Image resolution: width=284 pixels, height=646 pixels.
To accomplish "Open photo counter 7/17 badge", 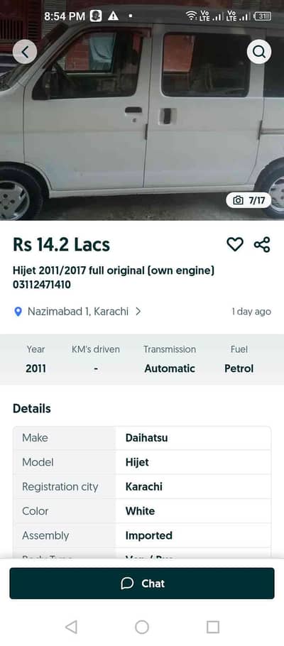I will (248, 200).
